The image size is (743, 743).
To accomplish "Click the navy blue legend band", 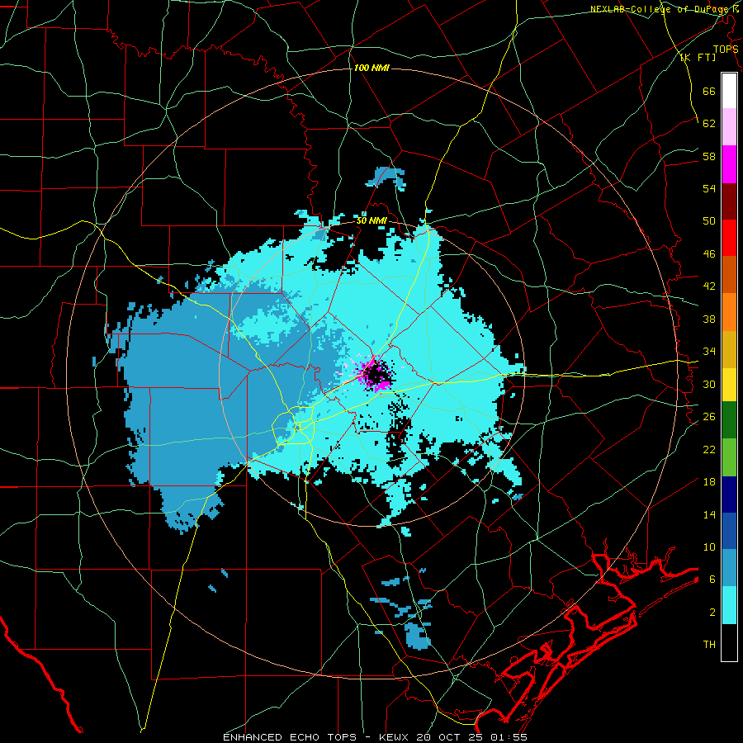I will point(729,495).
